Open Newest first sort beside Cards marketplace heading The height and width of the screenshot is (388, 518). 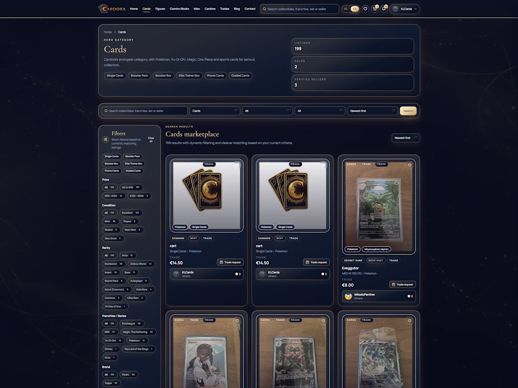click(405, 138)
